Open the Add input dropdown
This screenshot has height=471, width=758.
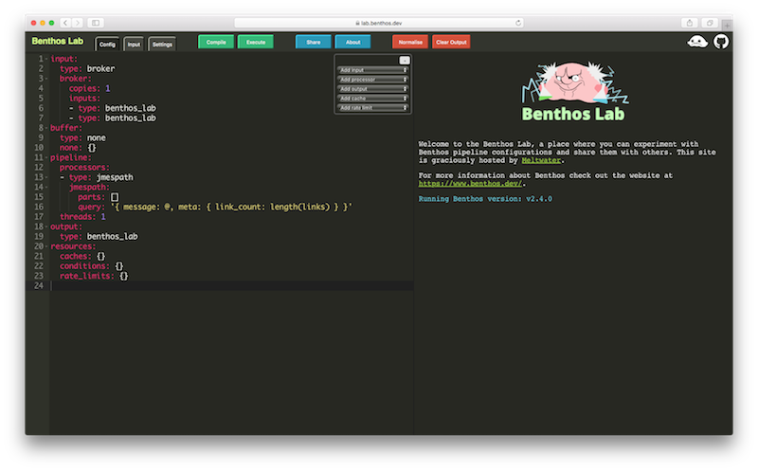[x=372, y=70]
